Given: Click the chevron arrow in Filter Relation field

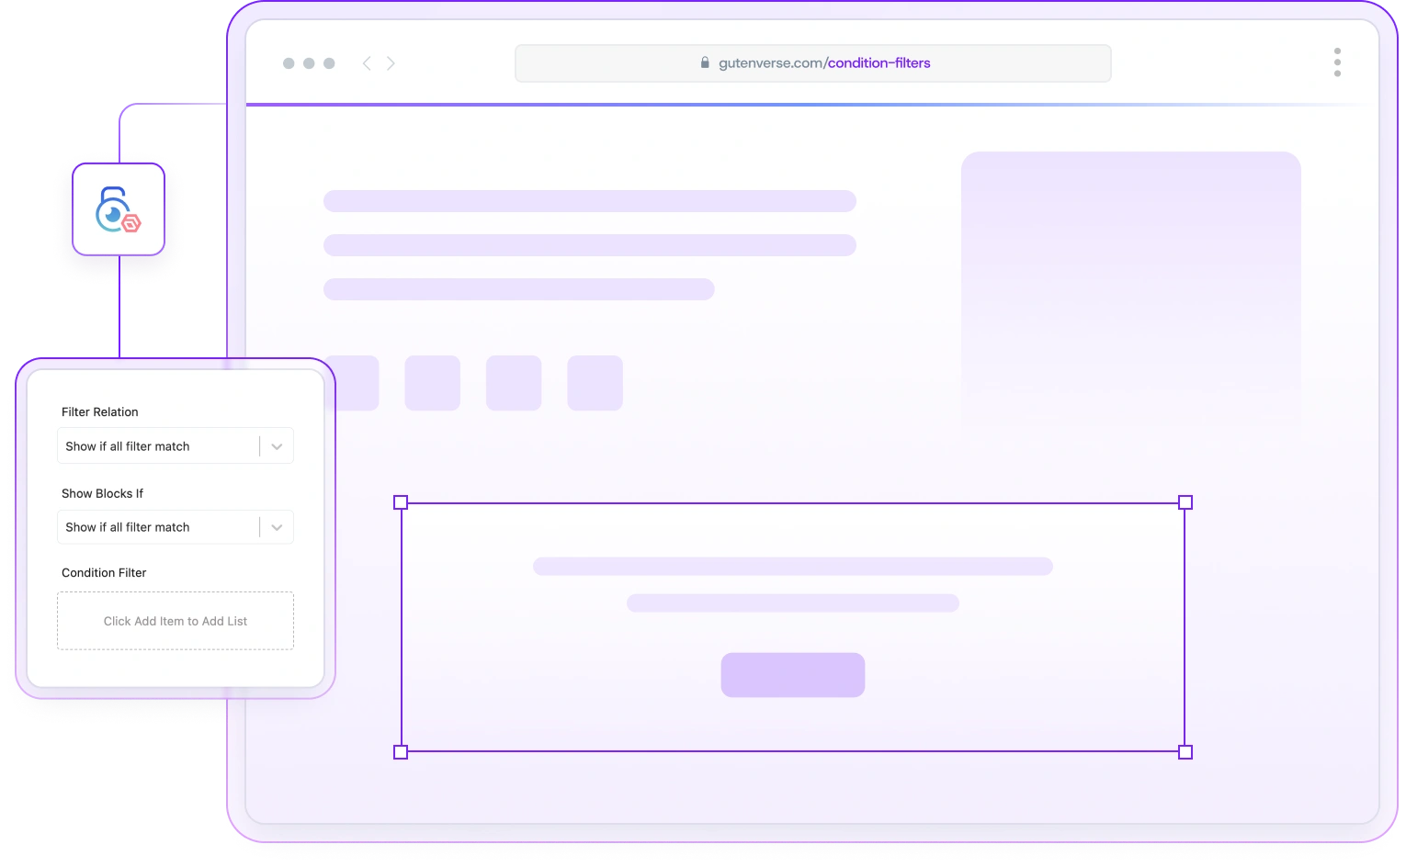Looking at the screenshot, I should pos(277,446).
